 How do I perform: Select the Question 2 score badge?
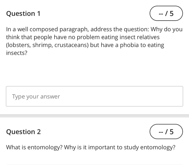click(x=166, y=132)
